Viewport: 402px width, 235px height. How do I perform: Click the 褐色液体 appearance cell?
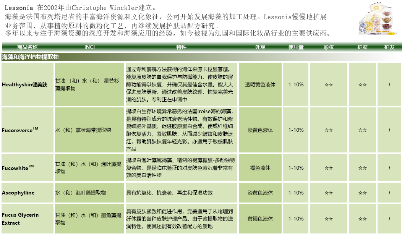260,168
